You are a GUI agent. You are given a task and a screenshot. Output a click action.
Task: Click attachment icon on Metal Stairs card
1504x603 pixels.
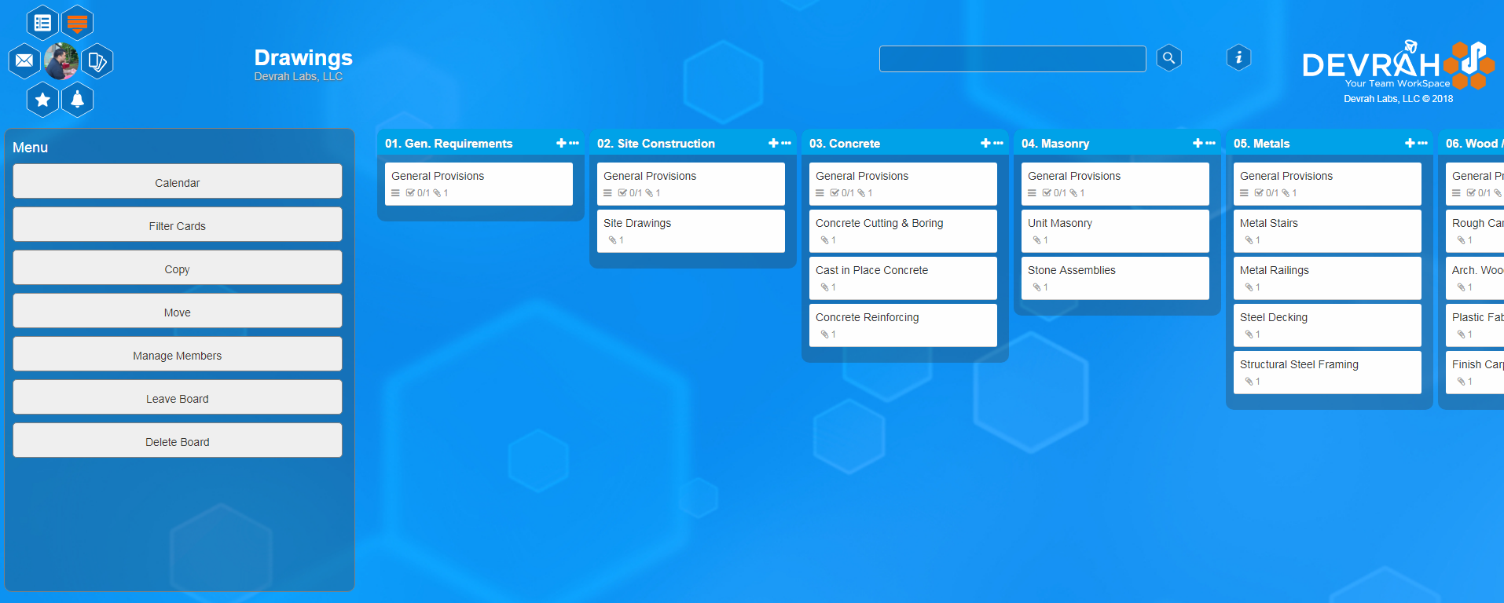[1249, 240]
